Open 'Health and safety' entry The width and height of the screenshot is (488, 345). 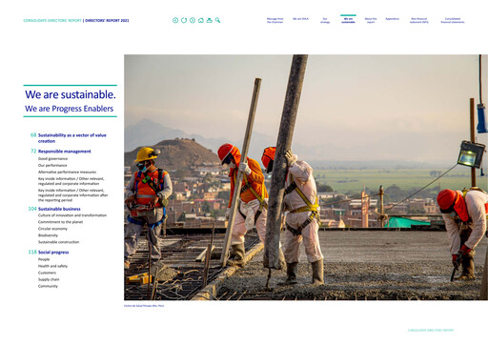[x=52, y=266]
